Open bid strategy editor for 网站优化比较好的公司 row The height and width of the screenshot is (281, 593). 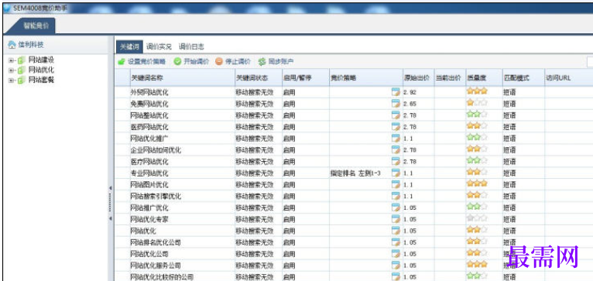point(396,277)
